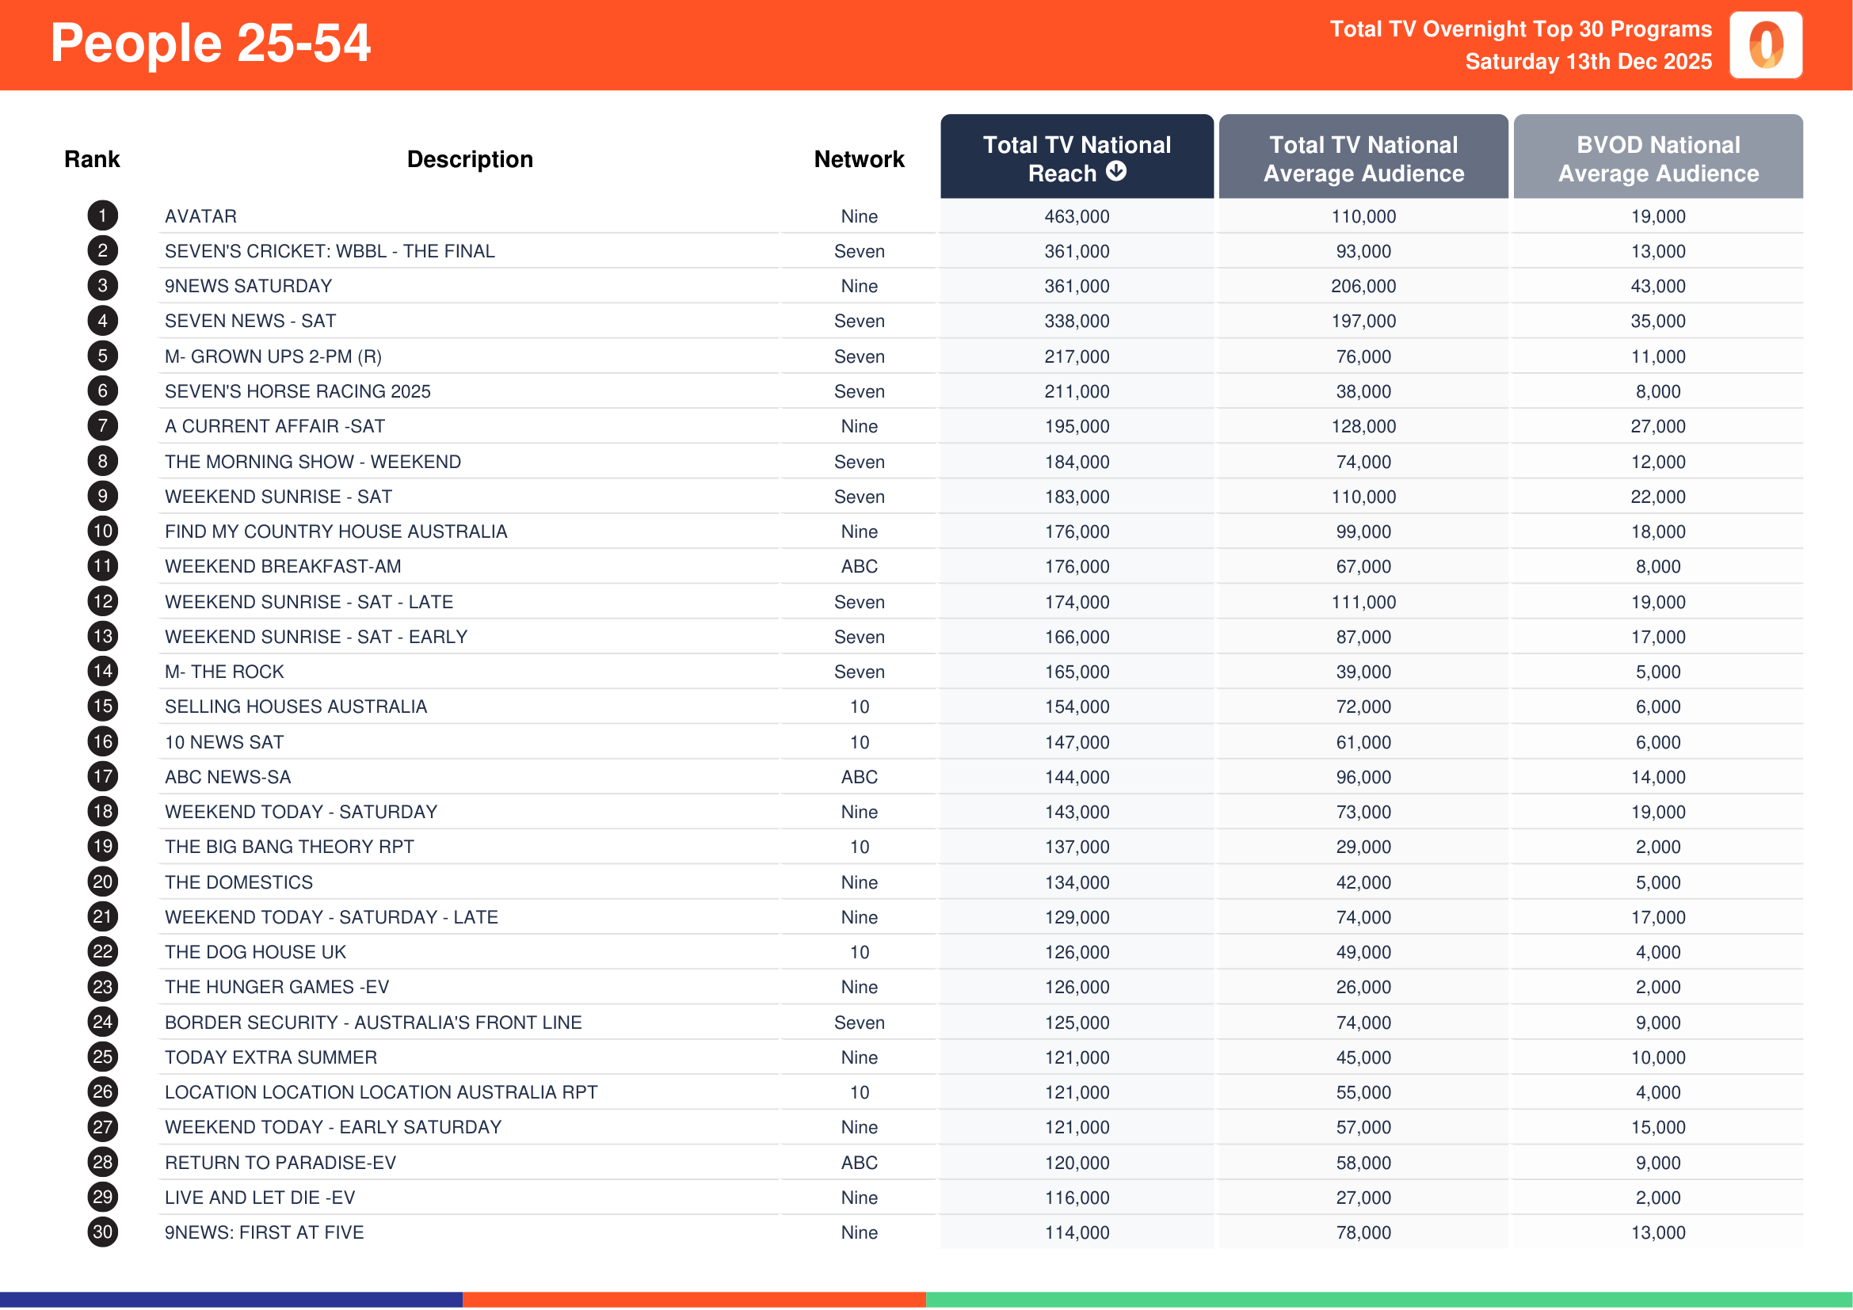Click AVATAR's 463,000 reach value
The height and width of the screenshot is (1310, 1853).
coord(1077,216)
